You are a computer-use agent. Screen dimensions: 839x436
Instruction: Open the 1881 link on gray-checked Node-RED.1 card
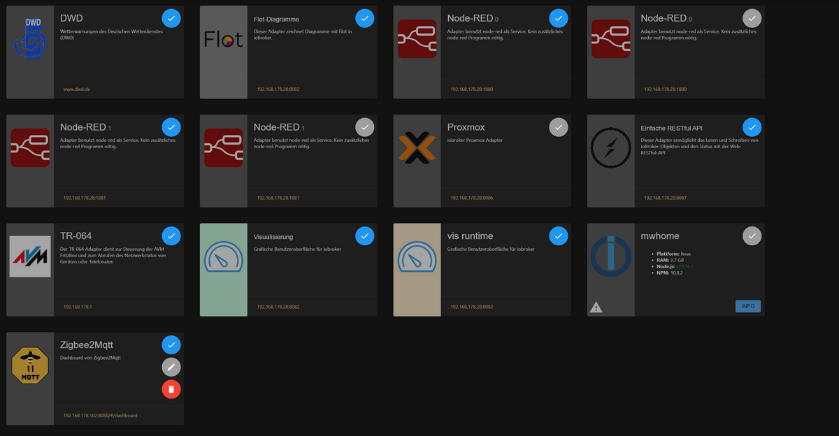[x=278, y=198]
